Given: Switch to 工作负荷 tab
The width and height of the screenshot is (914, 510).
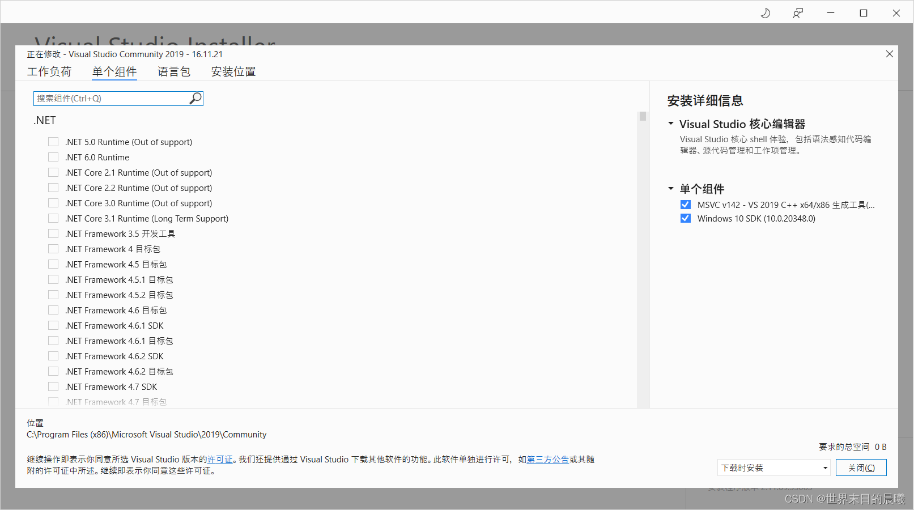Looking at the screenshot, I should coord(49,72).
